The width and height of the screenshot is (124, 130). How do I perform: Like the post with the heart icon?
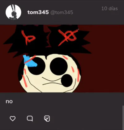pos(13,119)
